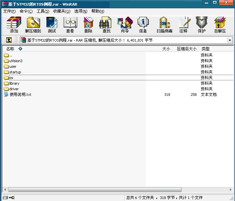Close the WinRAR window
Screen dimensions: 235x201
(226, 3)
